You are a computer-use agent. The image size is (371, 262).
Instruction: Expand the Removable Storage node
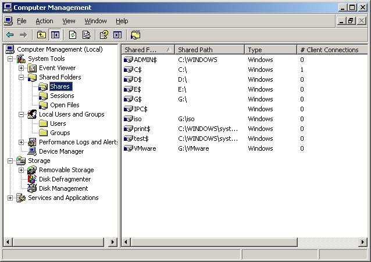[x=21, y=170]
